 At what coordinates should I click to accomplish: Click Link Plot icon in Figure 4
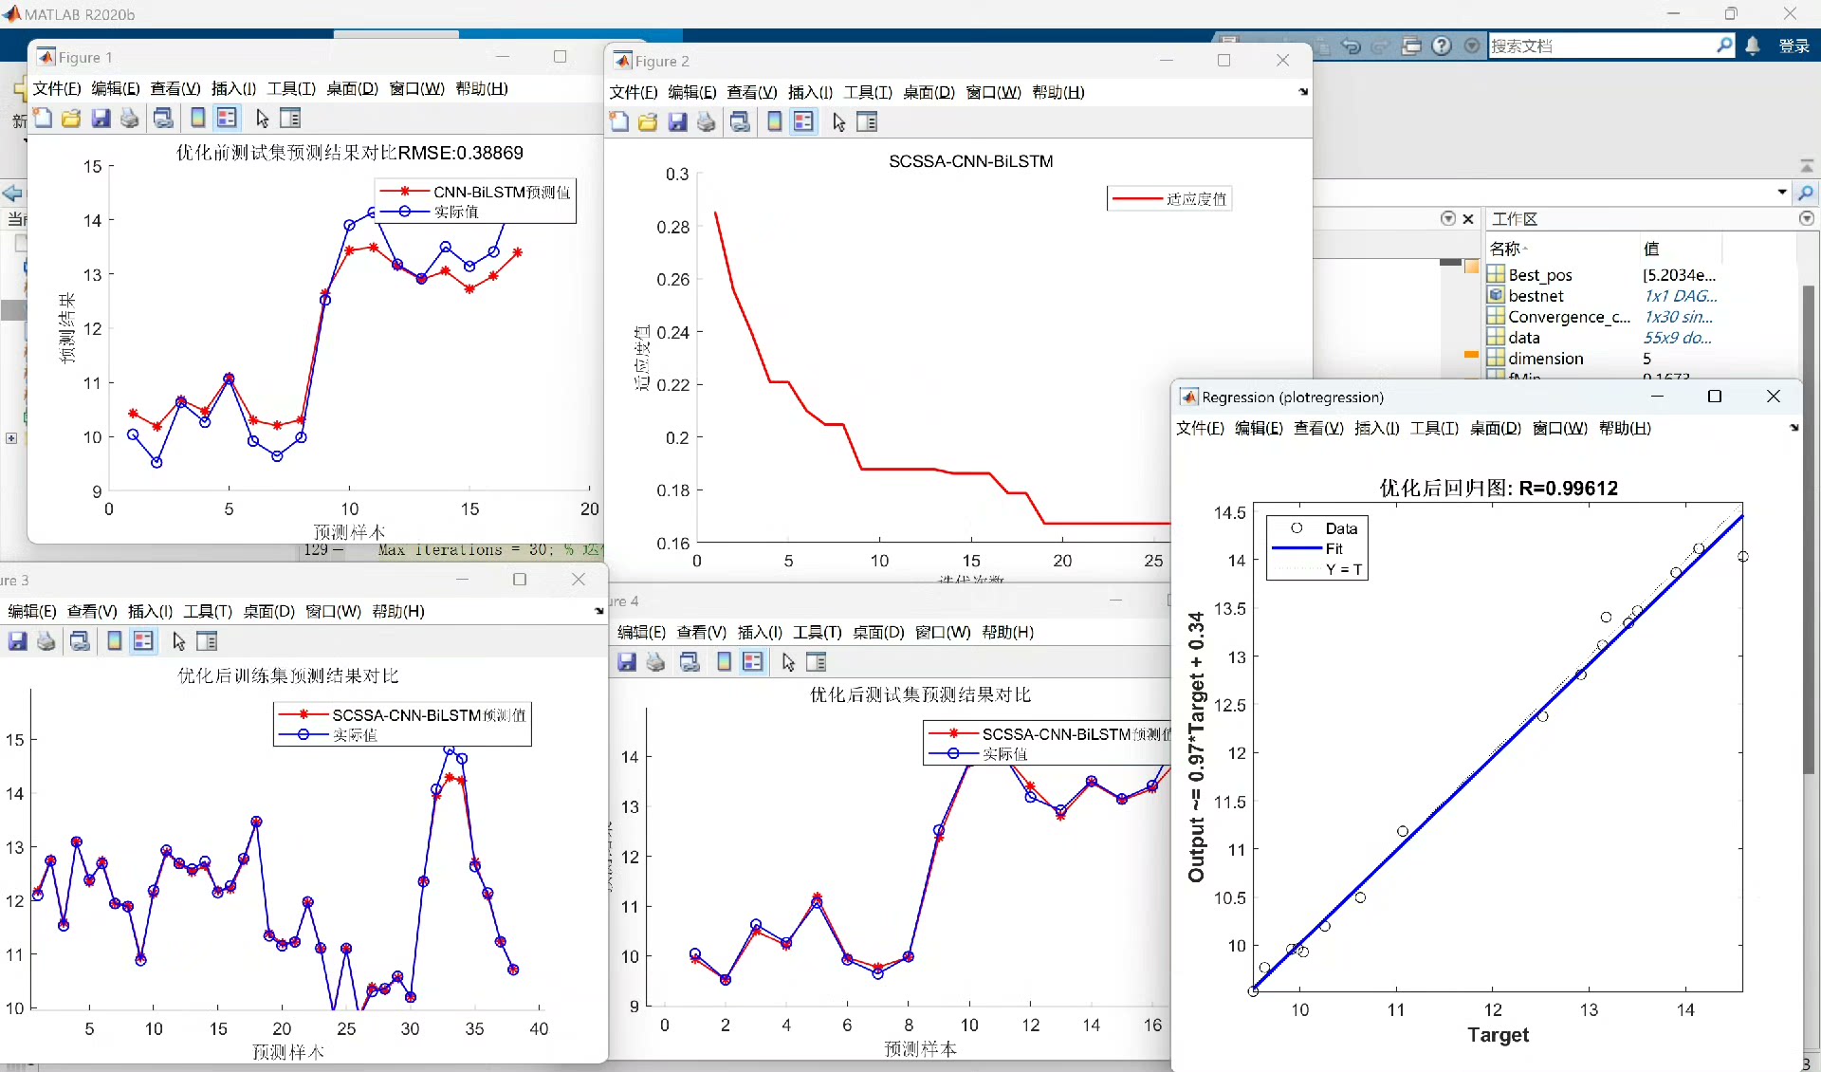(690, 662)
